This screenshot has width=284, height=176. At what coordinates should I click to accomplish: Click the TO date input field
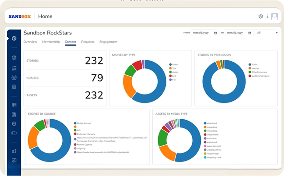(x=239, y=33)
